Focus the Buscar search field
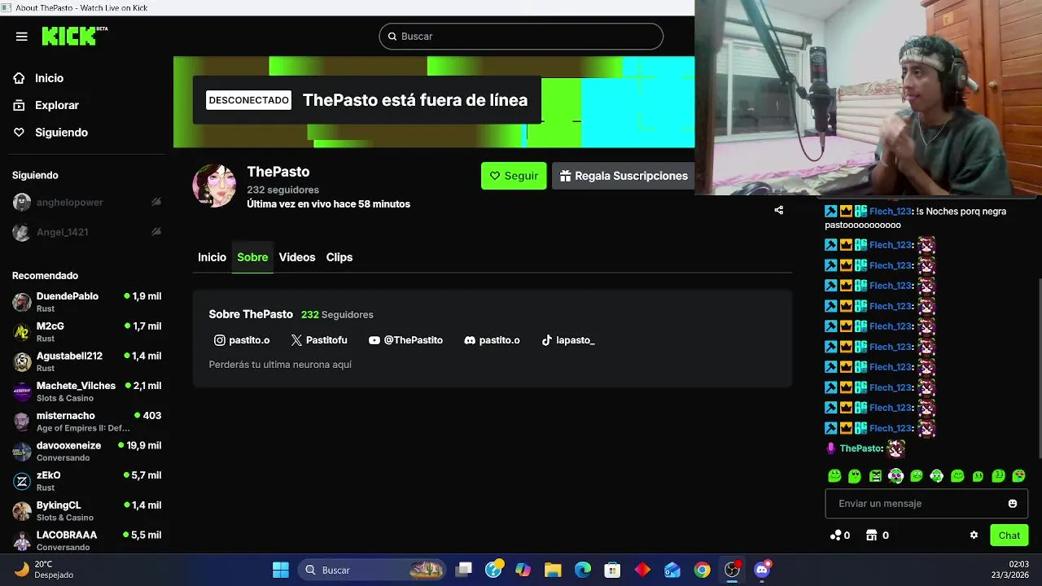This screenshot has height=586, width=1042. tap(521, 37)
